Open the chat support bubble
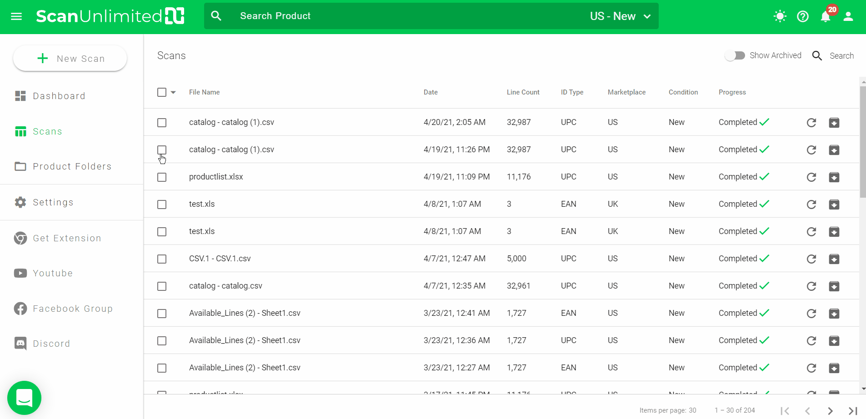 pos(24,398)
